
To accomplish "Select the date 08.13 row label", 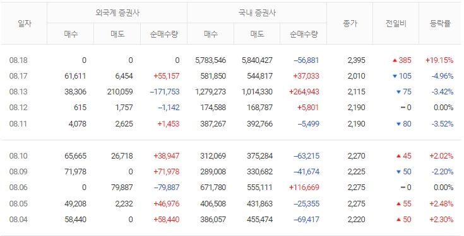I will click(x=18, y=92).
